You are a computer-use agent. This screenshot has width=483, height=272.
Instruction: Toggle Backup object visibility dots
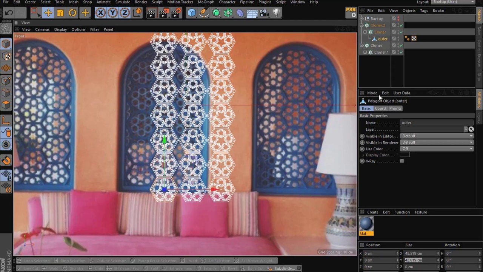pyautogui.click(x=398, y=19)
